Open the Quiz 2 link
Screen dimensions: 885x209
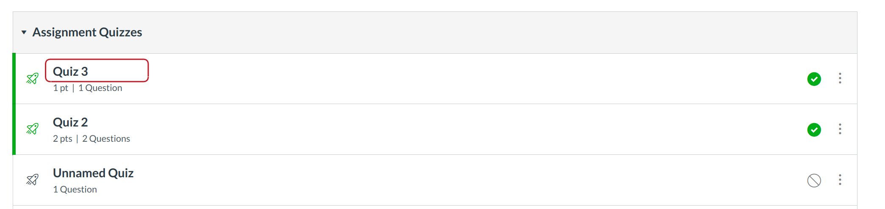coord(70,122)
